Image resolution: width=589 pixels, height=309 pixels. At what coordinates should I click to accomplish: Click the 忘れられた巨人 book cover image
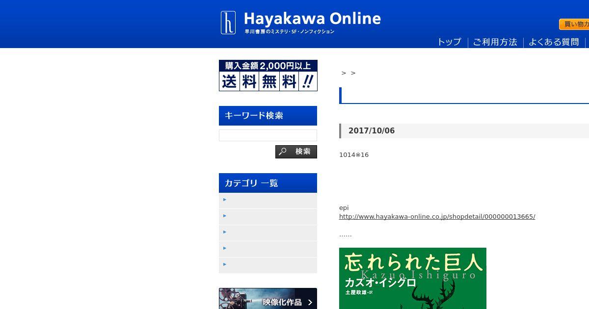point(413,278)
